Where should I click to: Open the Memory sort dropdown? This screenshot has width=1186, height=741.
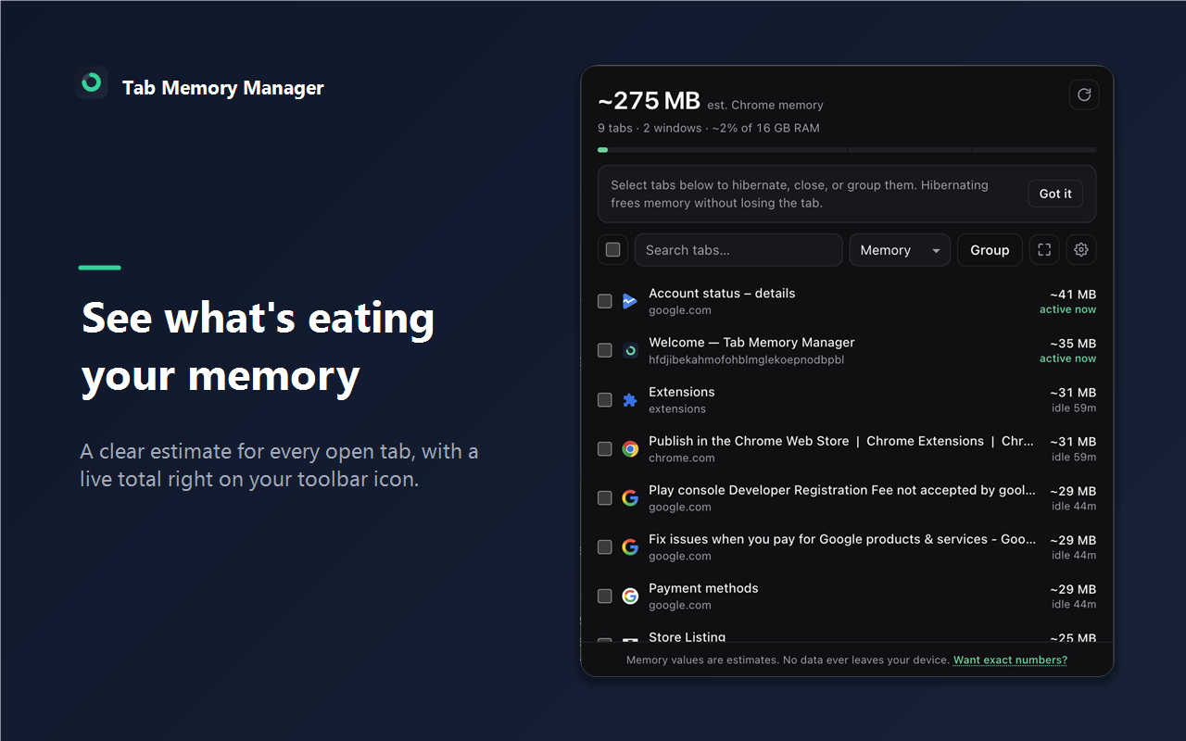(x=900, y=250)
